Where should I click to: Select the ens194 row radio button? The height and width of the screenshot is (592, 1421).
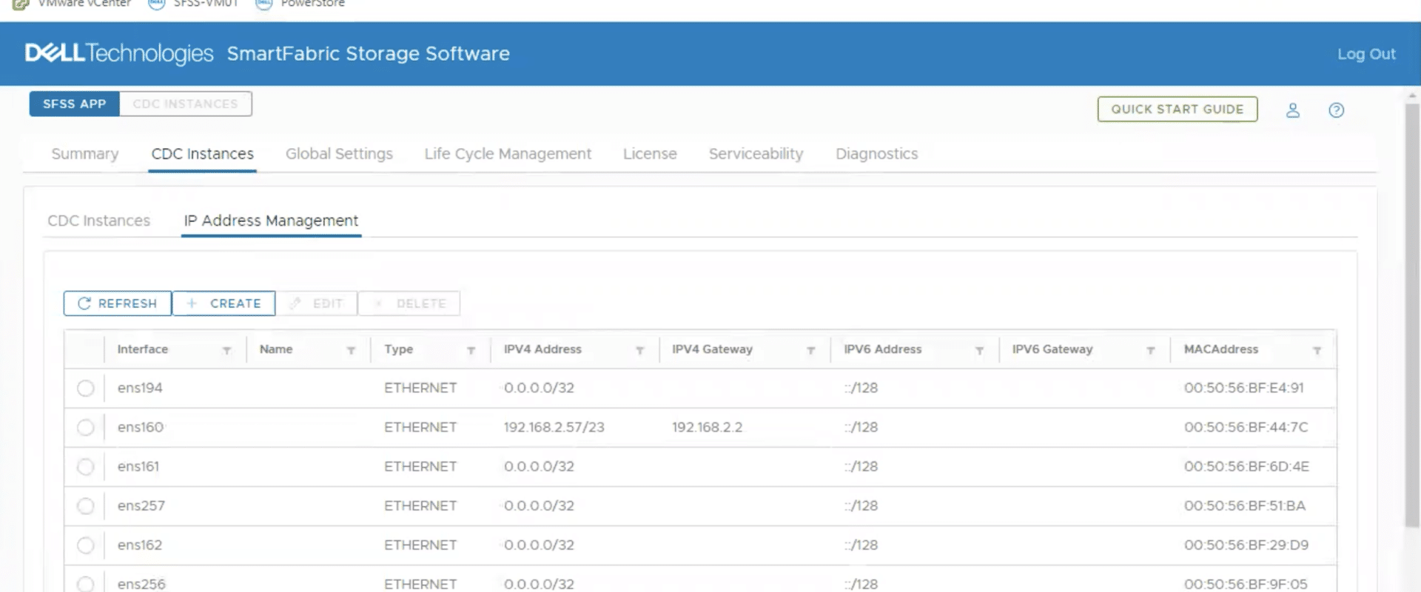(86, 388)
